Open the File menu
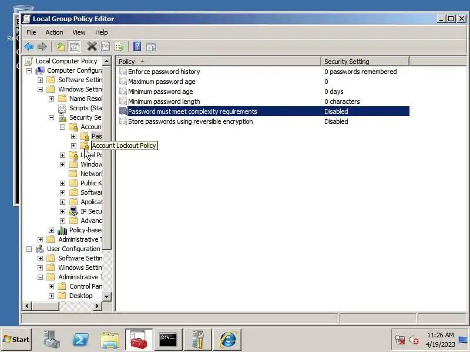Image resolution: width=470 pixels, height=352 pixels. 31,32
